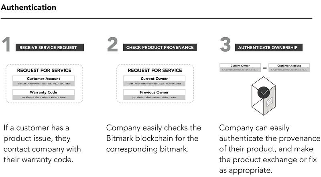
Task: Select the Authenticate Ownership banner
Action: 268,47
